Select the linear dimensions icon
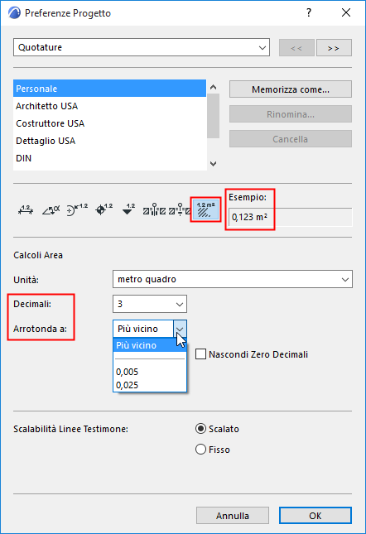The width and height of the screenshot is (366, 534). [26, 210]
